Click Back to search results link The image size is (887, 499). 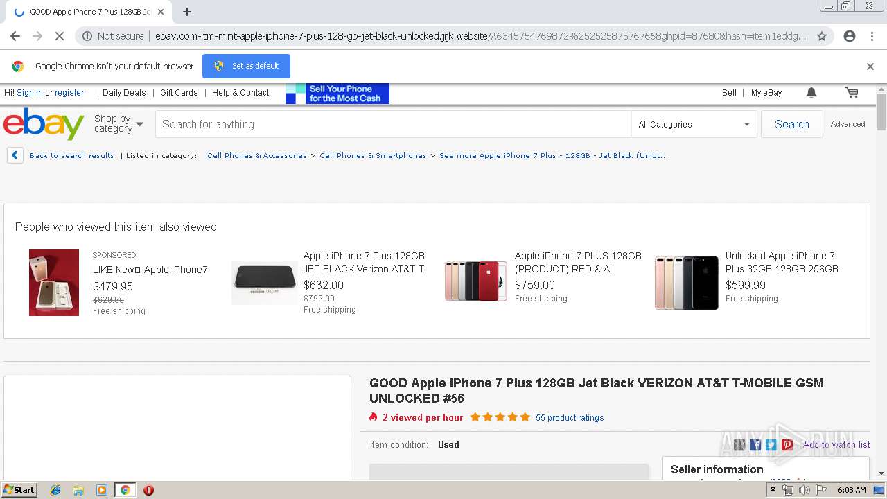[x=72, y=156]
